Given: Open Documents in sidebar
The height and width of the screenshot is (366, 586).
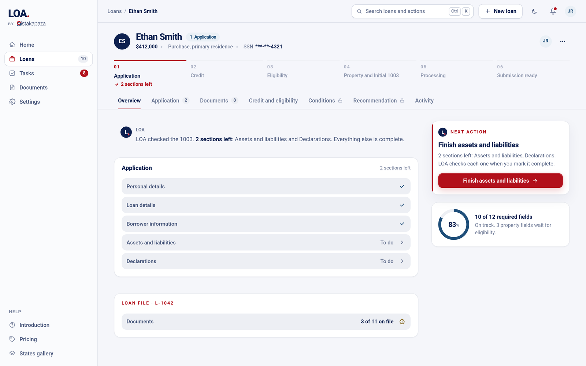Looking at the screenshot, I should 49,87.
